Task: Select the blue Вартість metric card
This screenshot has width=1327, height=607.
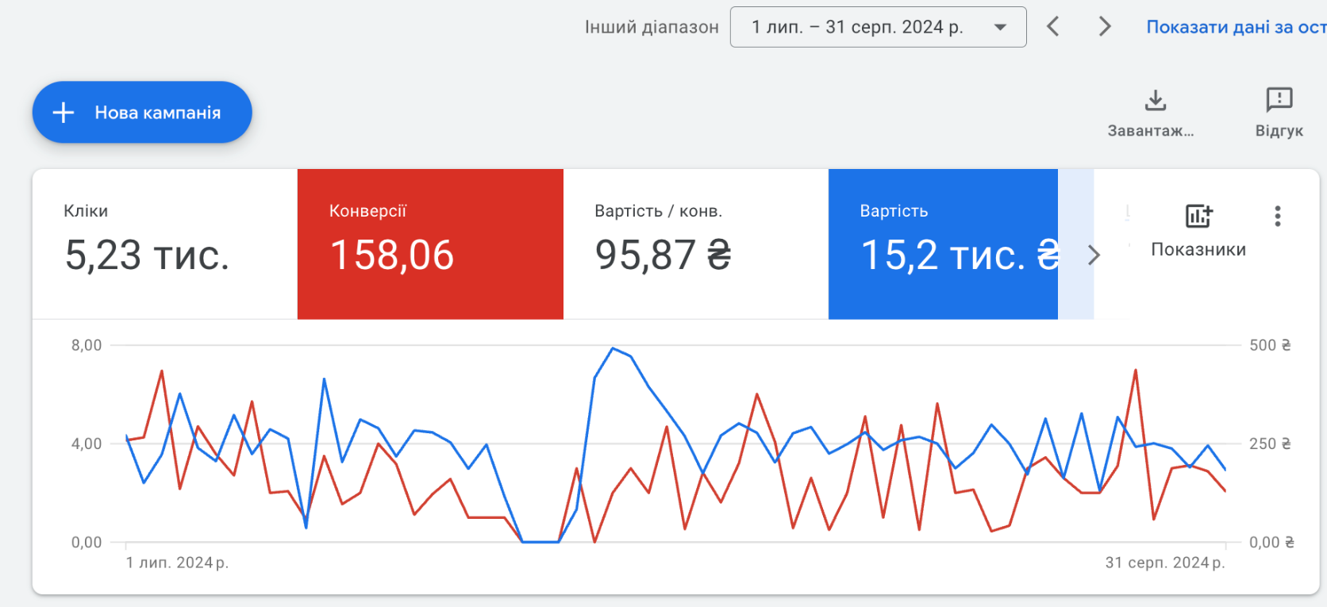Action: (943, 244)
